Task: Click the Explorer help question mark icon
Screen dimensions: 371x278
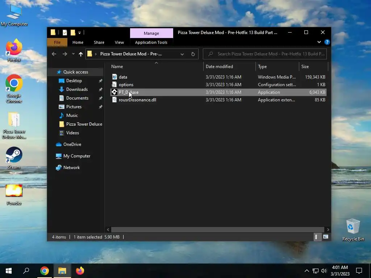Action: pyautogui.click(x=327, y=42)
